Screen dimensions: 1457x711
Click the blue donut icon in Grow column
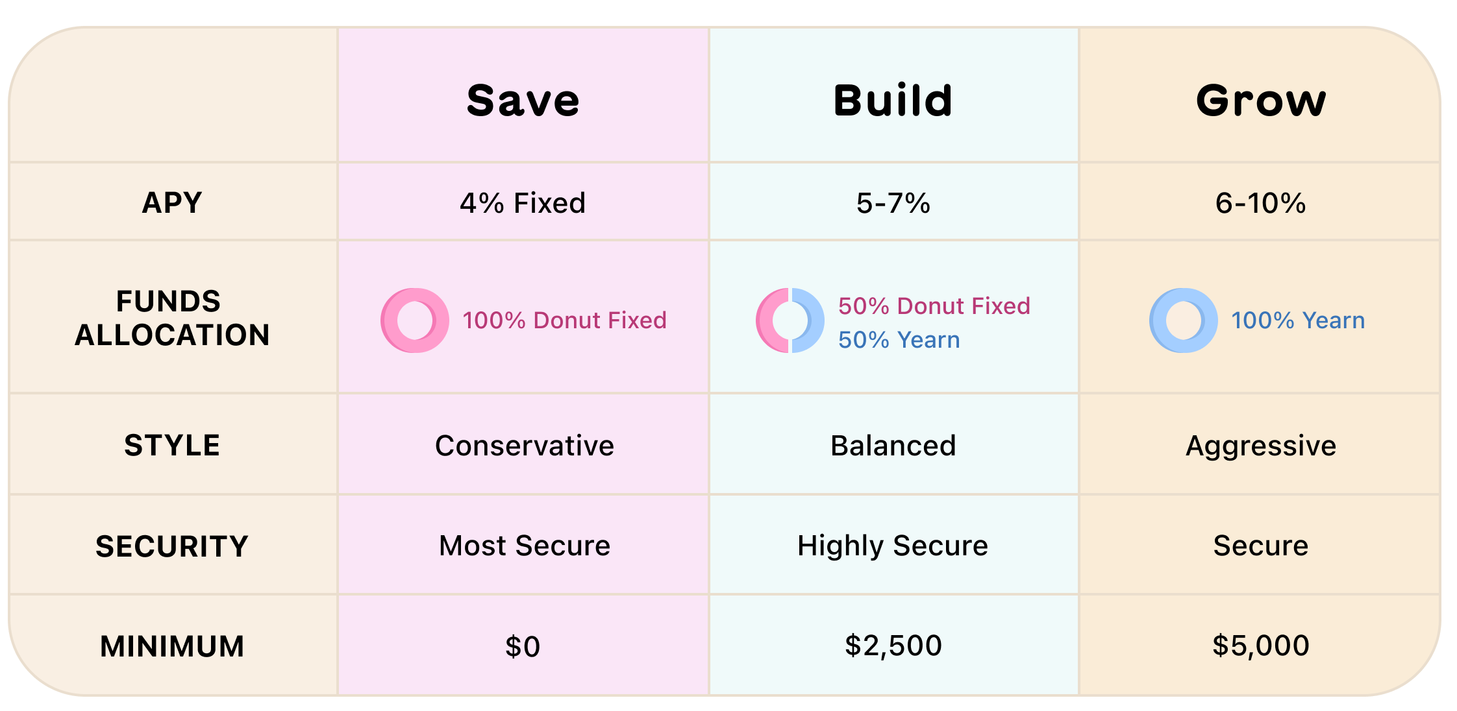click(x=1184, y=320)
